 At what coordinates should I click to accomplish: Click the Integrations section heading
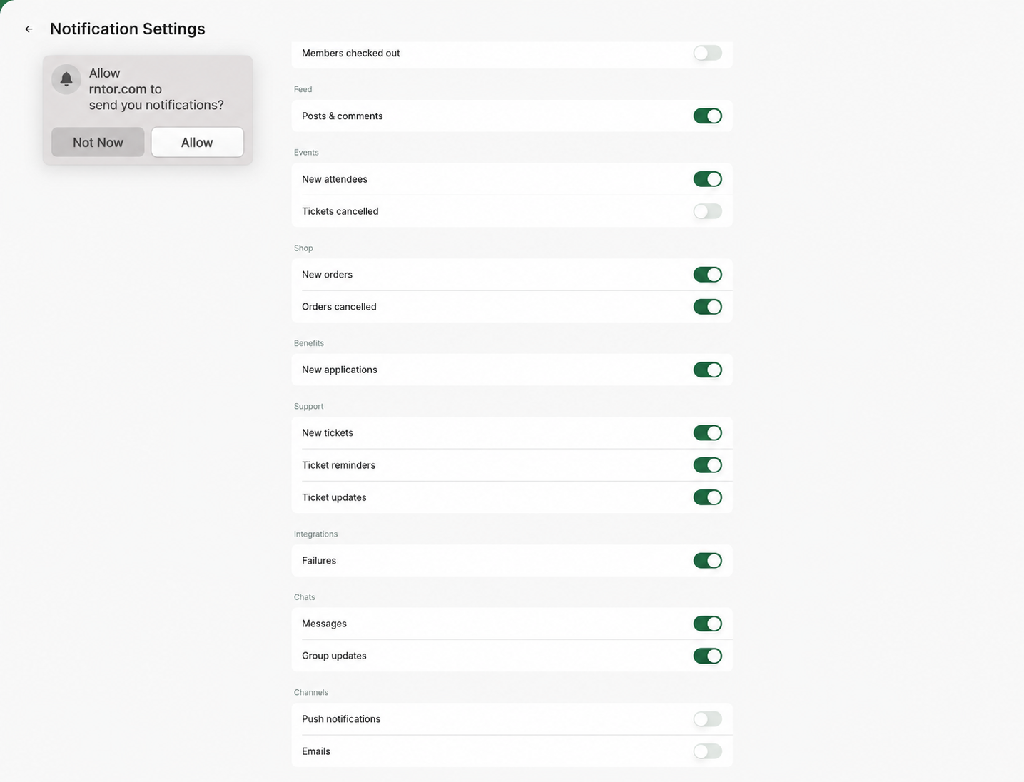click(316, 534)
